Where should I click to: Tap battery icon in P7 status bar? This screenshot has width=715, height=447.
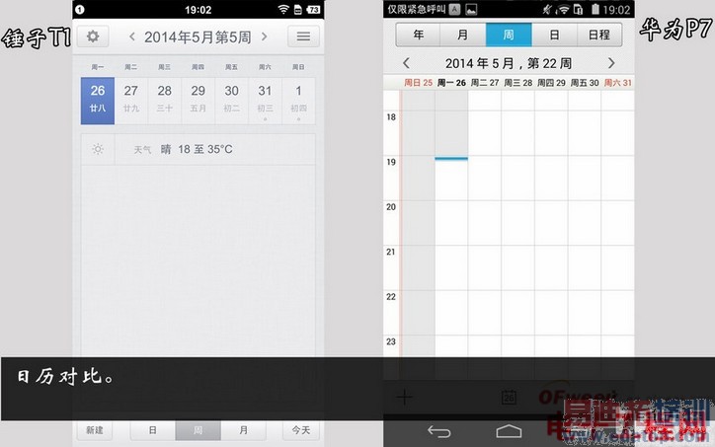coord(596,9)
